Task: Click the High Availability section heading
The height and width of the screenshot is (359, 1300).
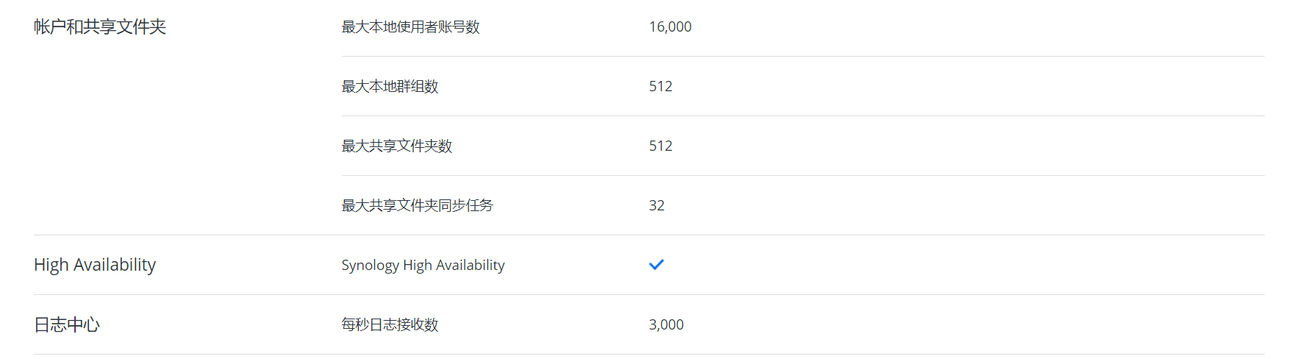Action: point(95,265)
